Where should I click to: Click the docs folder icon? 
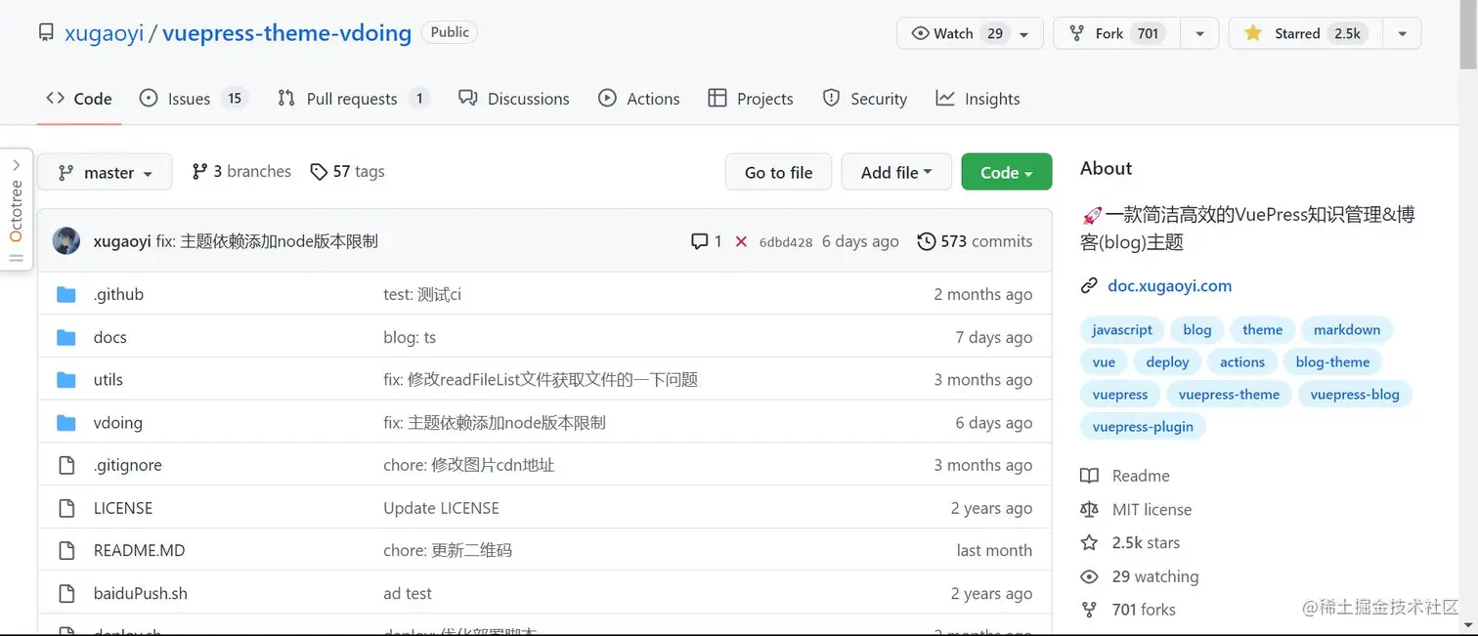(65, 337)
